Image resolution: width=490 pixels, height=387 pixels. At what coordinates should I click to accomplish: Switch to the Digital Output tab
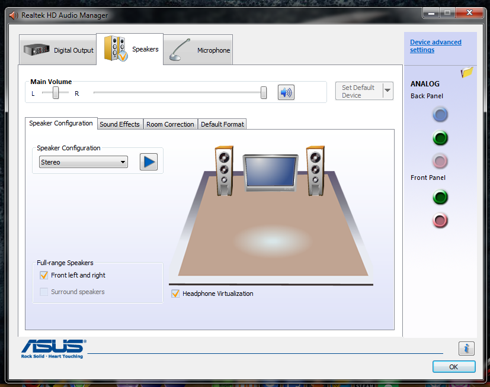58,50
